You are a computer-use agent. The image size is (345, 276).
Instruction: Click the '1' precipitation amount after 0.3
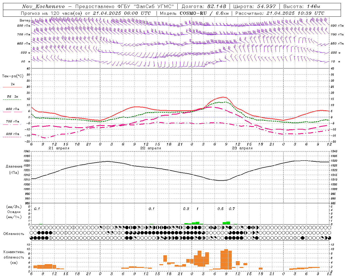[197, 209]
